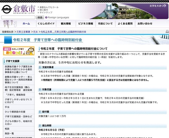Click the print icon at right edge
The image size is (169, 138).
coord(167,31)
